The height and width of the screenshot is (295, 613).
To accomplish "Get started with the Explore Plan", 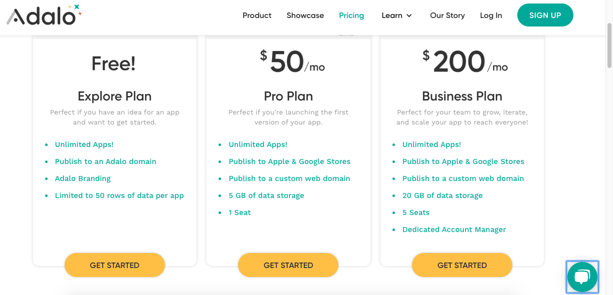I will [114, 265].
